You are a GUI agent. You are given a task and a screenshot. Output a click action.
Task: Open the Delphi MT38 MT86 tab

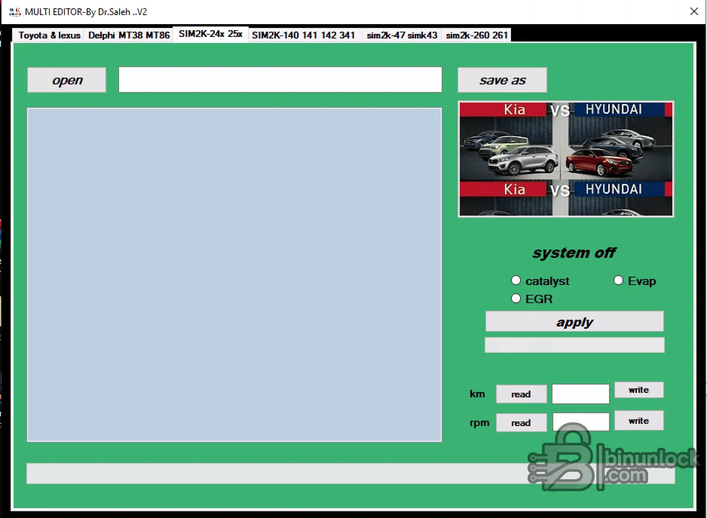[x=129, y=35]
